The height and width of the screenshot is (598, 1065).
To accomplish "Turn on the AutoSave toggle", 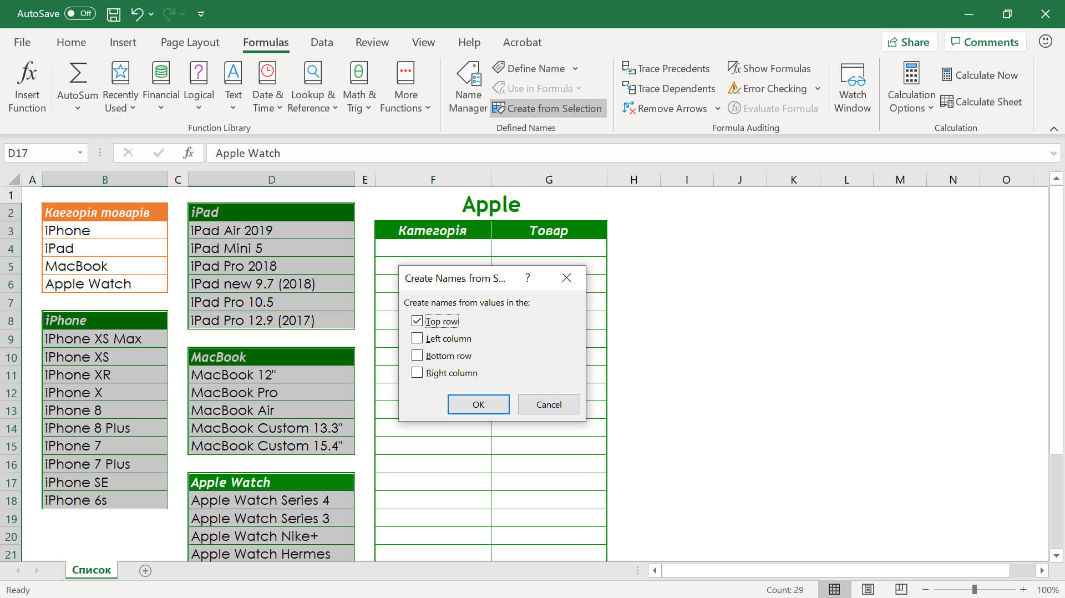I will point(80,14).
